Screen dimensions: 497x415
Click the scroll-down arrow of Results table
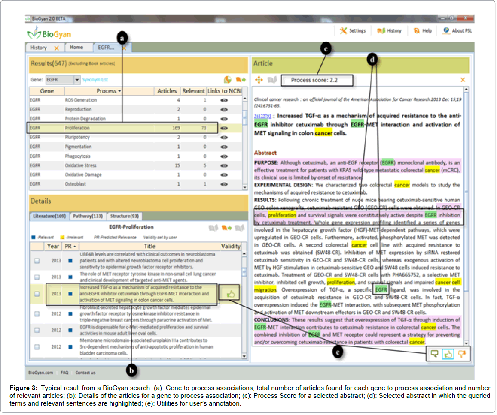(245, 188)
